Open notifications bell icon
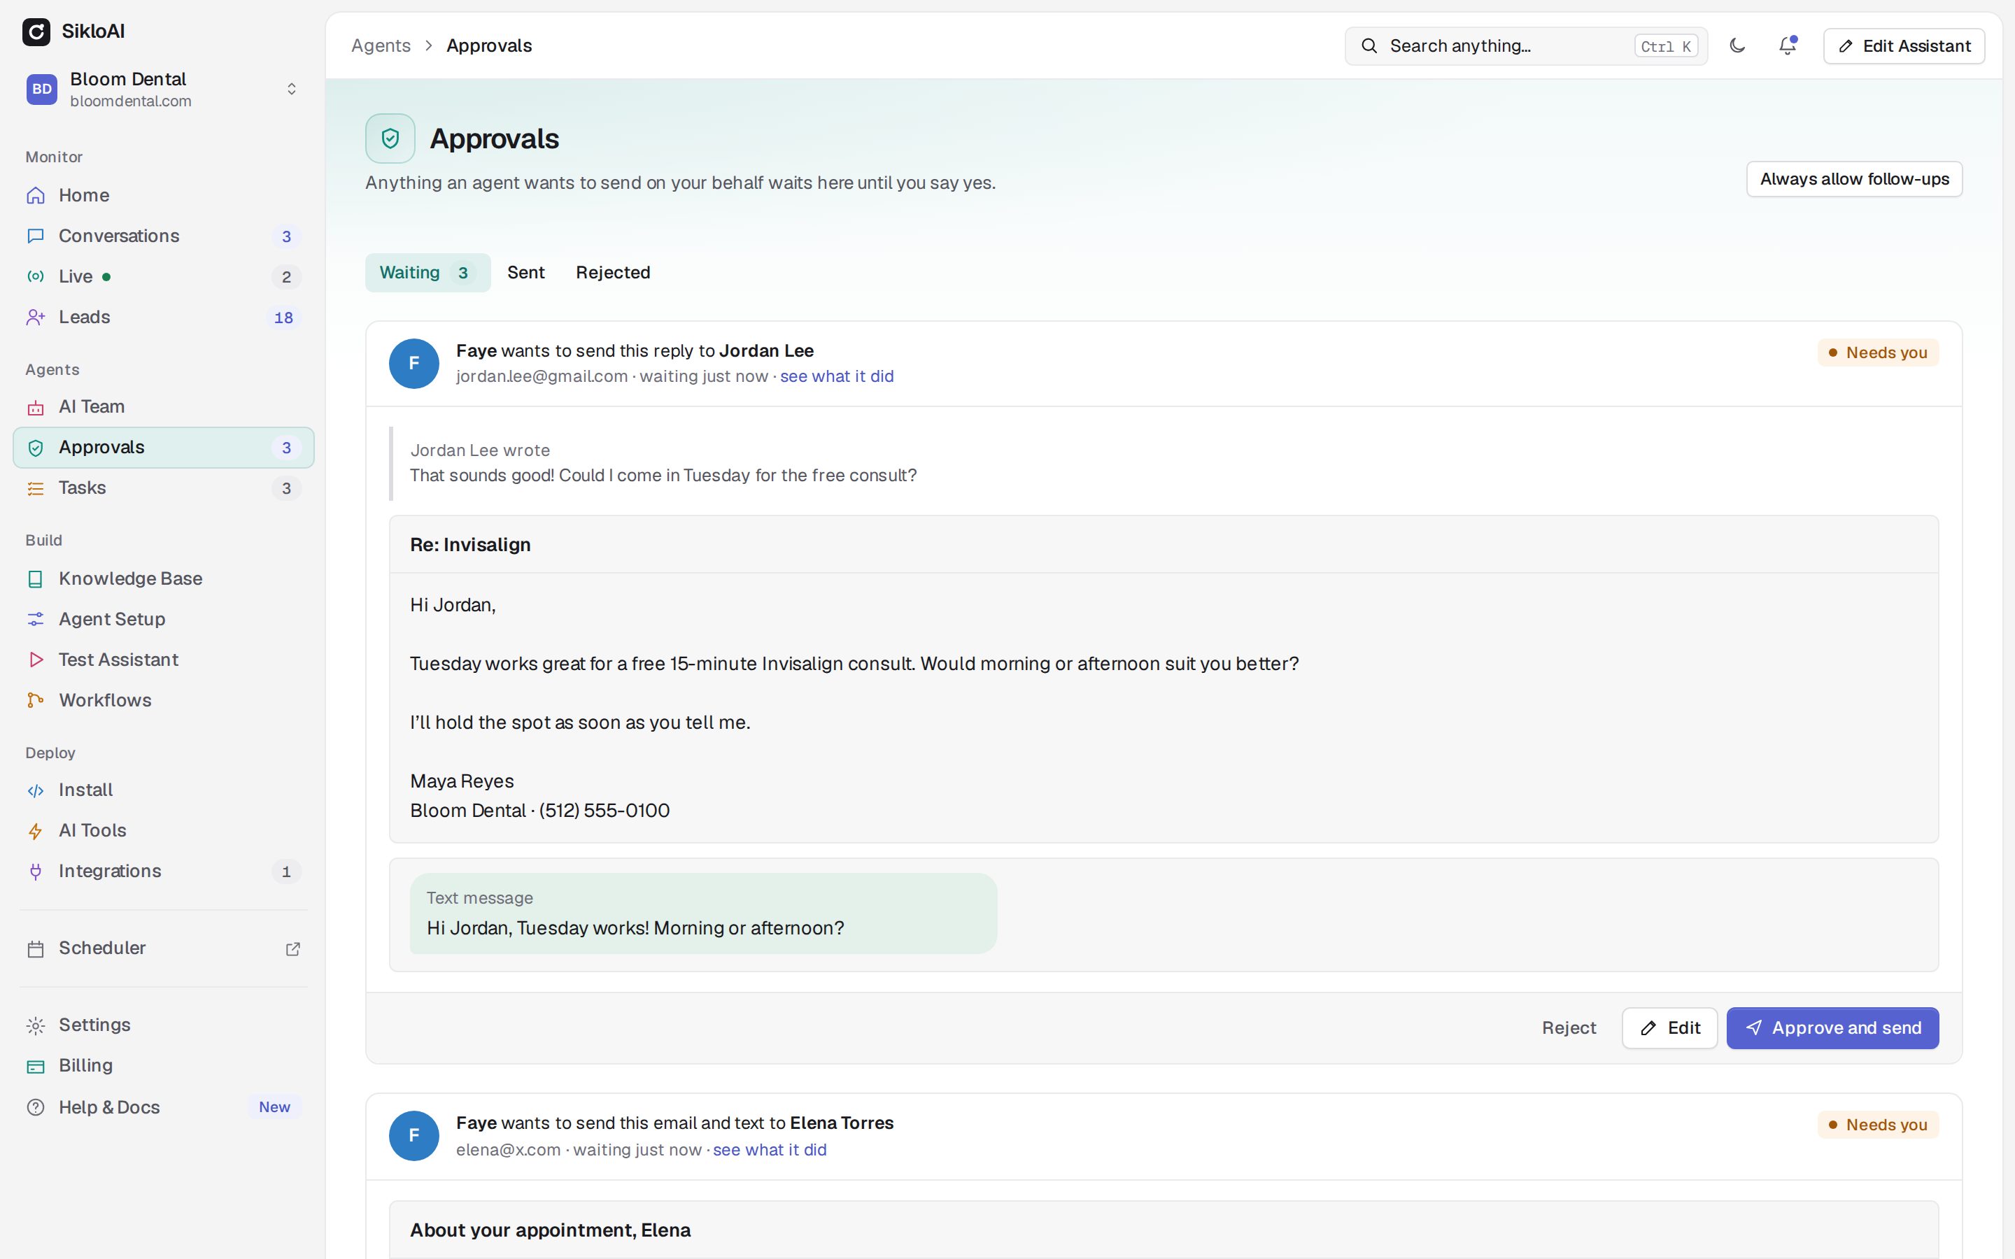Screen dimensions: 2015x1259 pos(1788,45)
